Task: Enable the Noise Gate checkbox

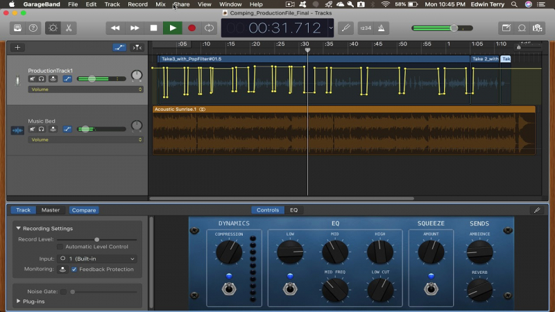Action: click(x=63, y=292)
